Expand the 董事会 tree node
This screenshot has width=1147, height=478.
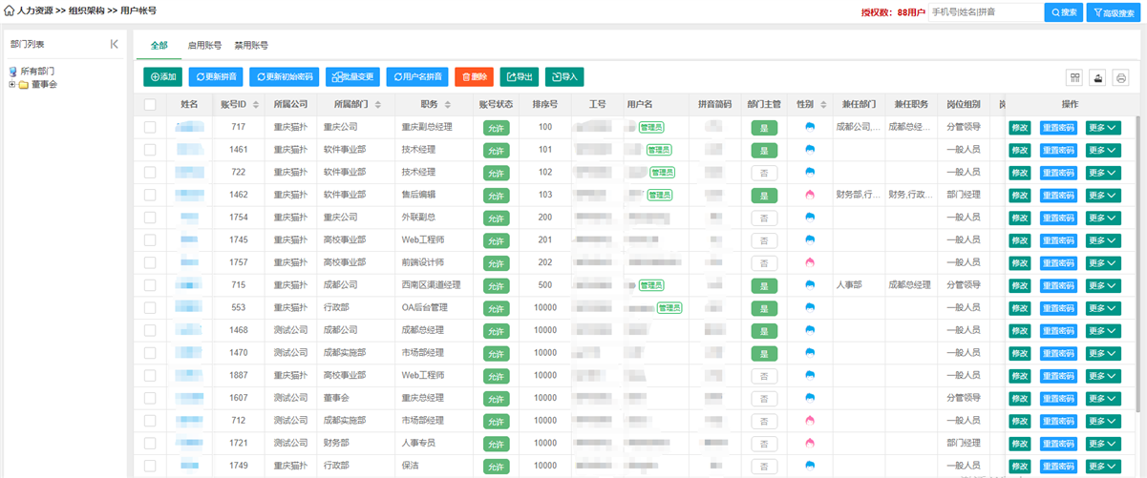[11, 84]
